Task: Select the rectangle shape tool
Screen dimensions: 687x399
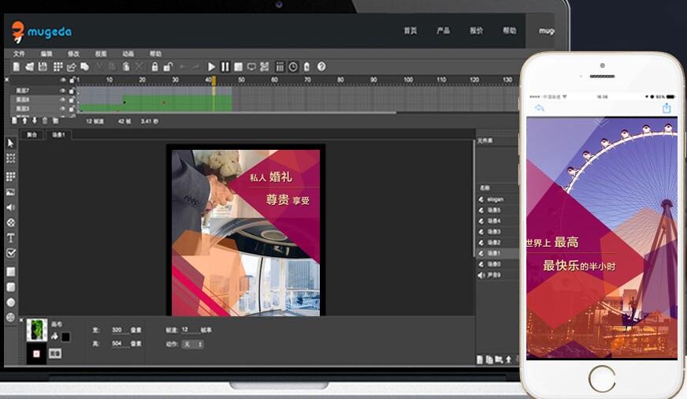Action: 10,272
